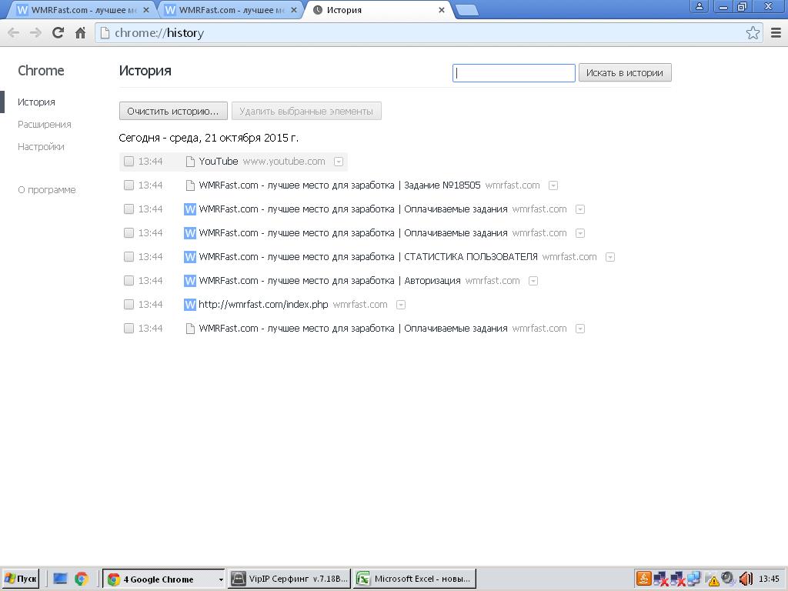Viewport: 788px width, 591px height.
Task: Select the checkbox for http://wmrfast.com/index.php
Action: pos(129,305)
